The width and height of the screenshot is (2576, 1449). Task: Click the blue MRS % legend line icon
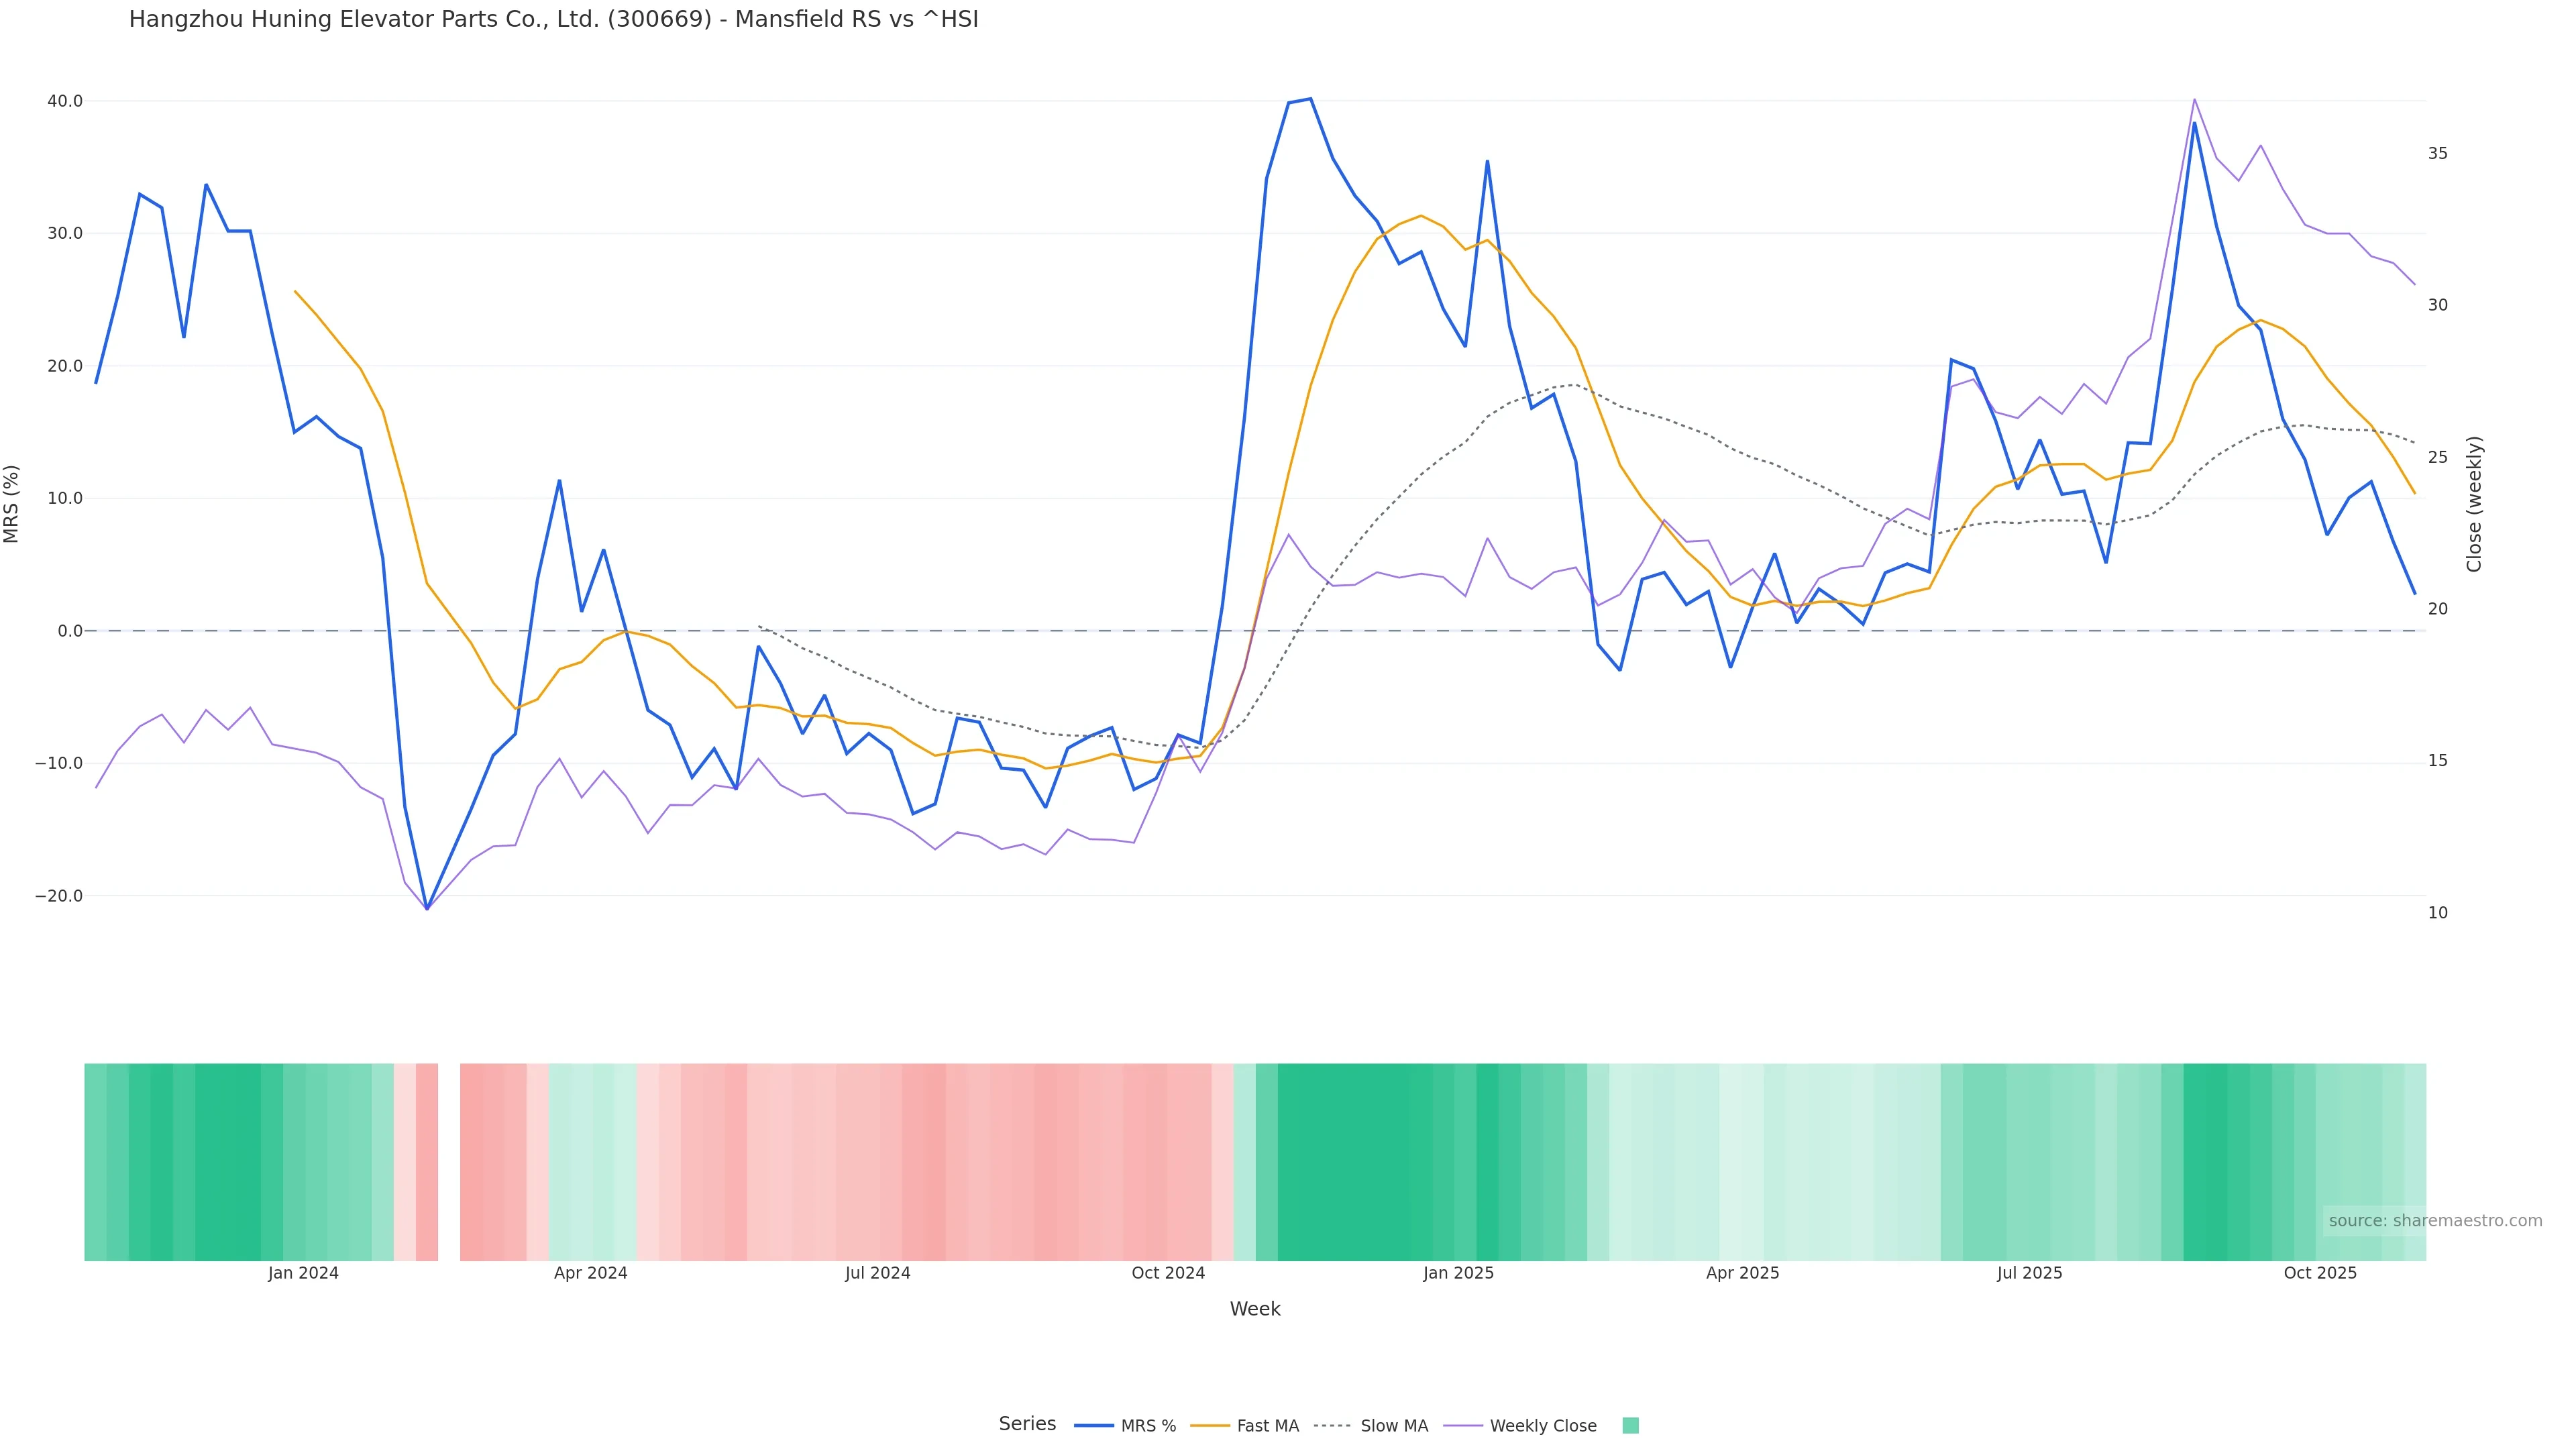tap(1094, 1426)
